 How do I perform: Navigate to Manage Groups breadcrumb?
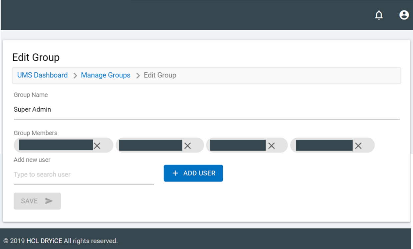(106, 75)
